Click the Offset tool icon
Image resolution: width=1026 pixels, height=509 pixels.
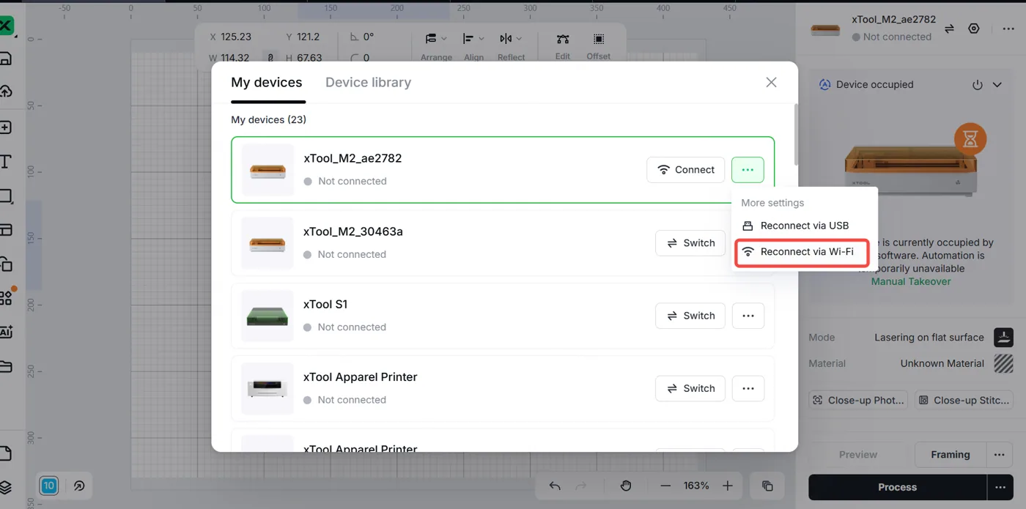click(x=599, y=39)
